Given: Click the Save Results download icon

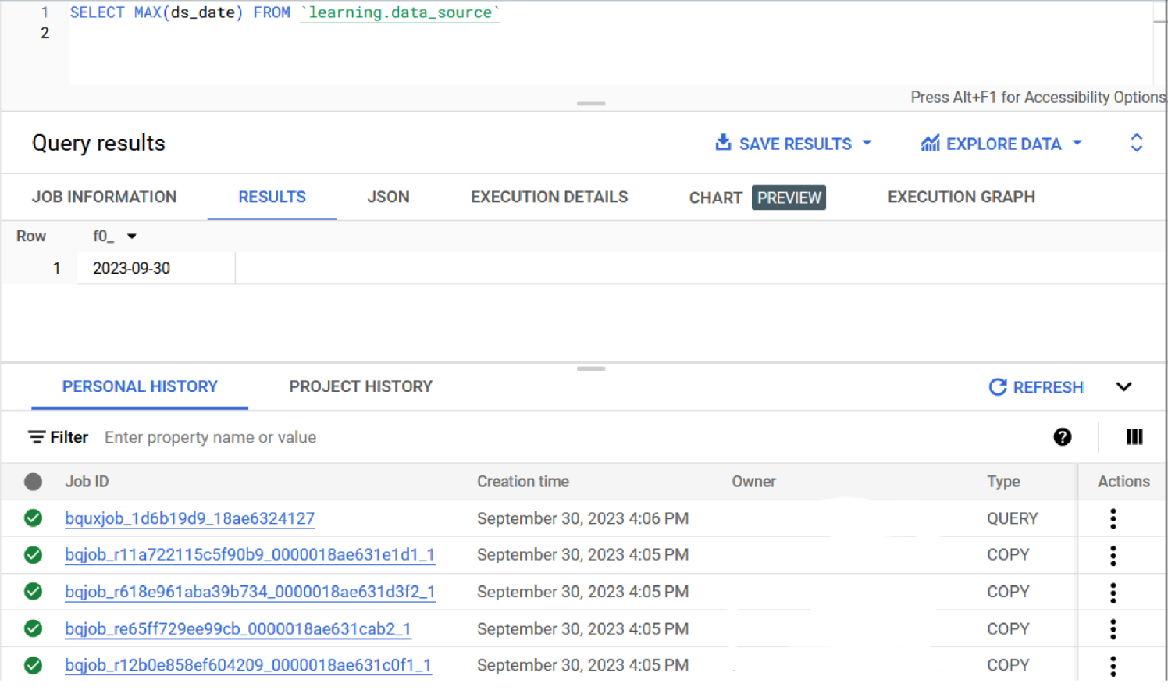Looking at the screenshot, I should [723, 143].
